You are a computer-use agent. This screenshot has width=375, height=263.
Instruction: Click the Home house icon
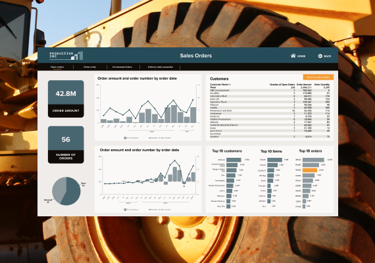point(293,56)
